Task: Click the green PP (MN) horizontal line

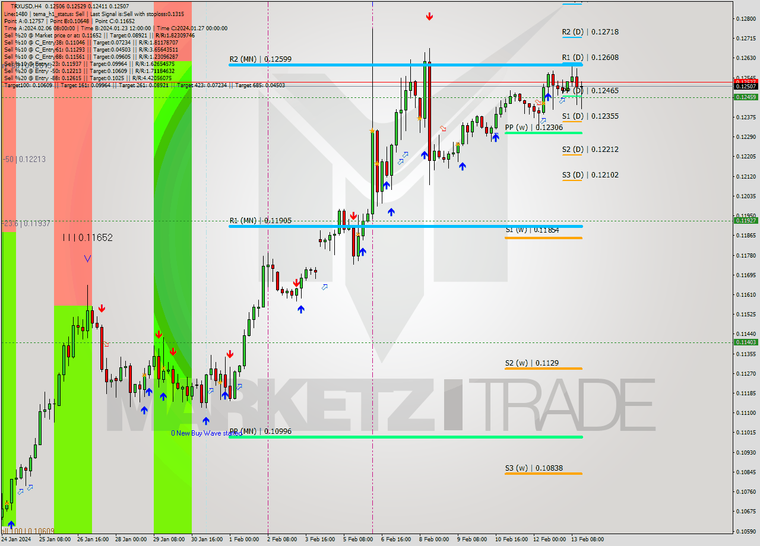Action: (x=406, y=437)
